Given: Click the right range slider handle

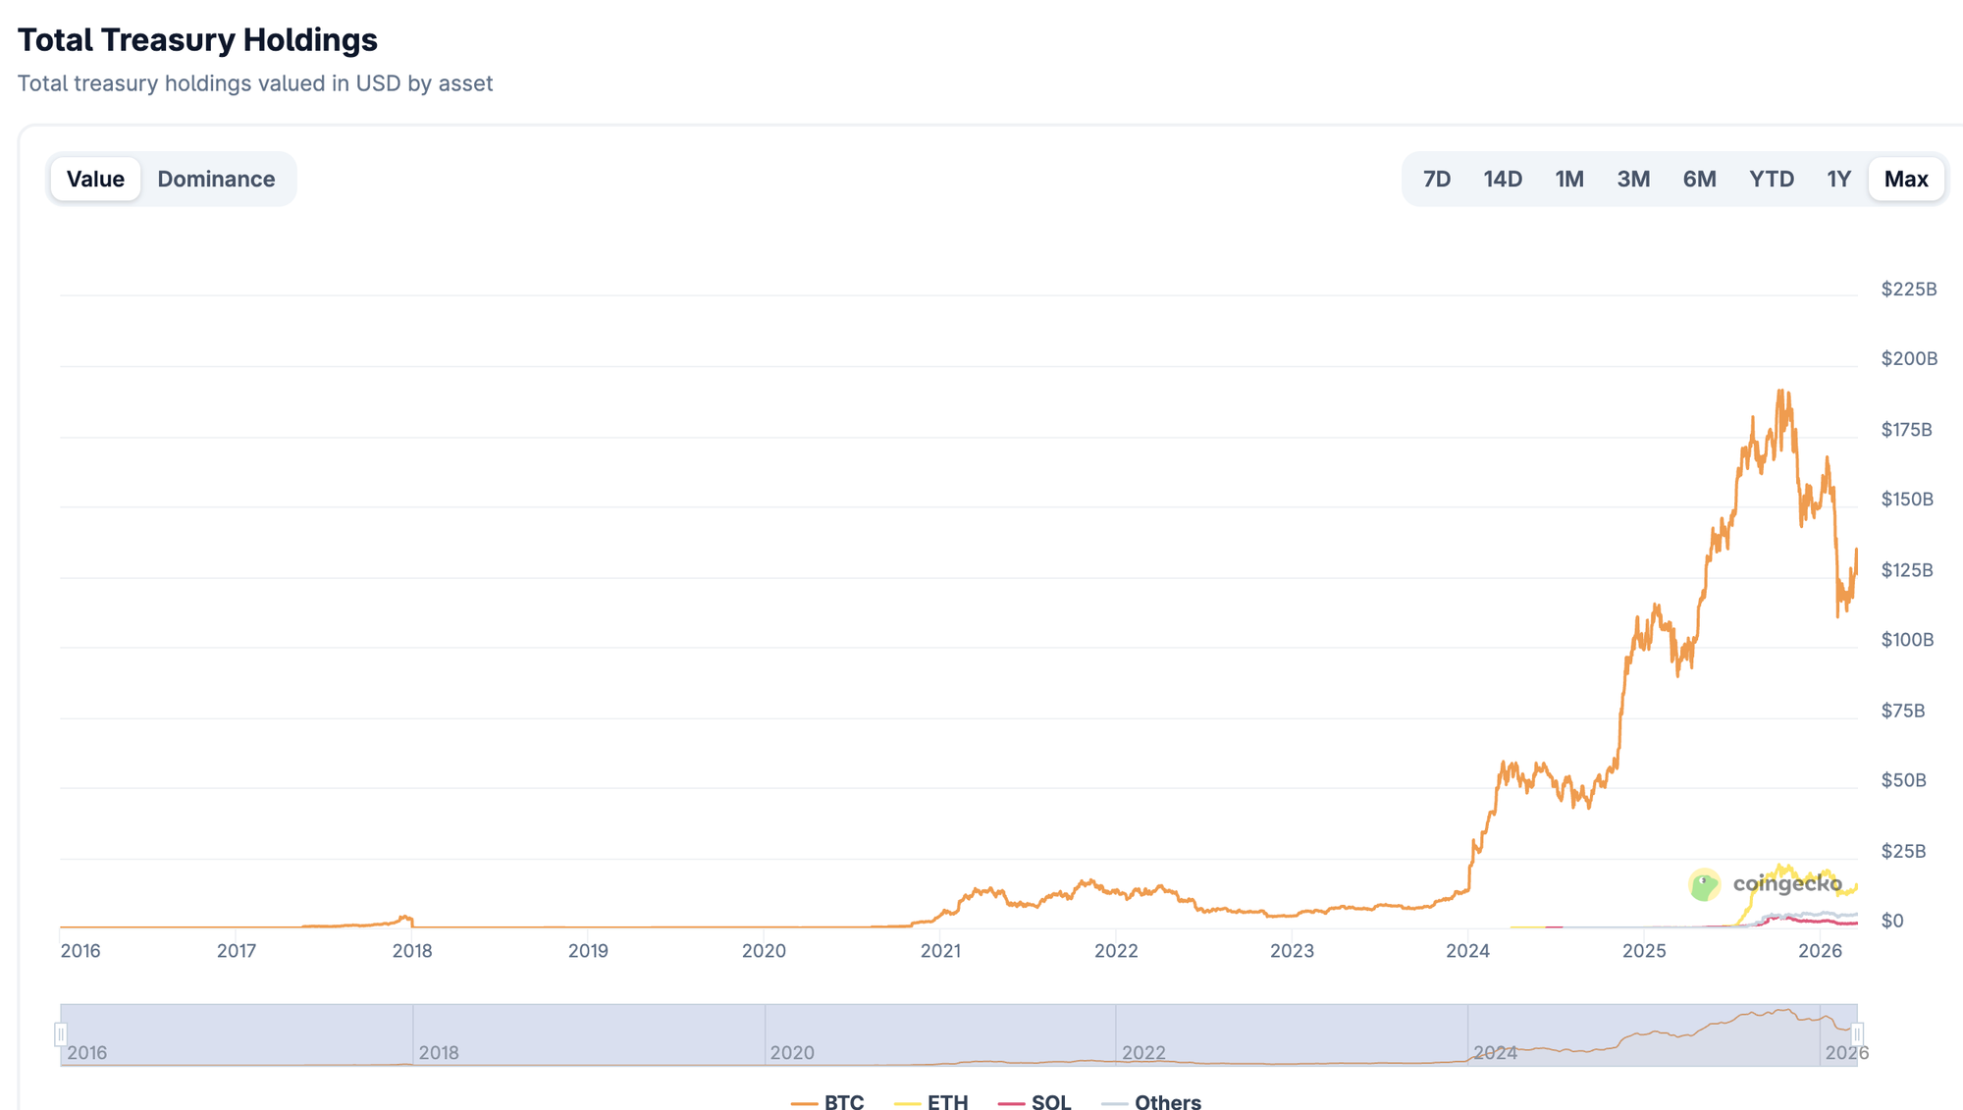Looking at the screenshot, I should [1857, 1032].
